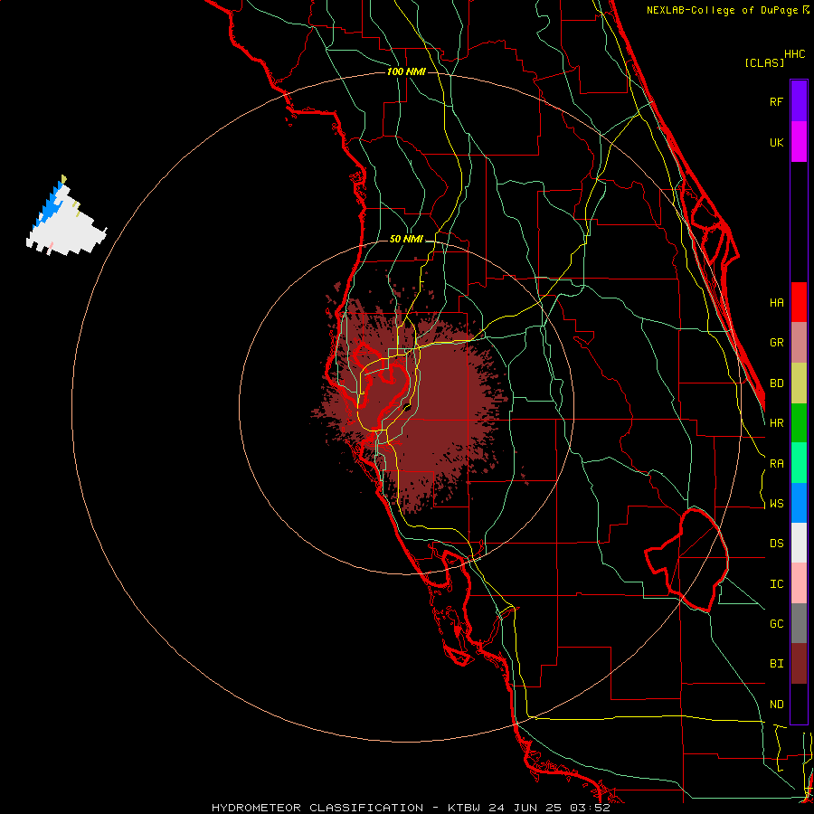Screen dimensions: 814x814
Task: Select the white DS legend swatch
Action: [x=799, y=543]
